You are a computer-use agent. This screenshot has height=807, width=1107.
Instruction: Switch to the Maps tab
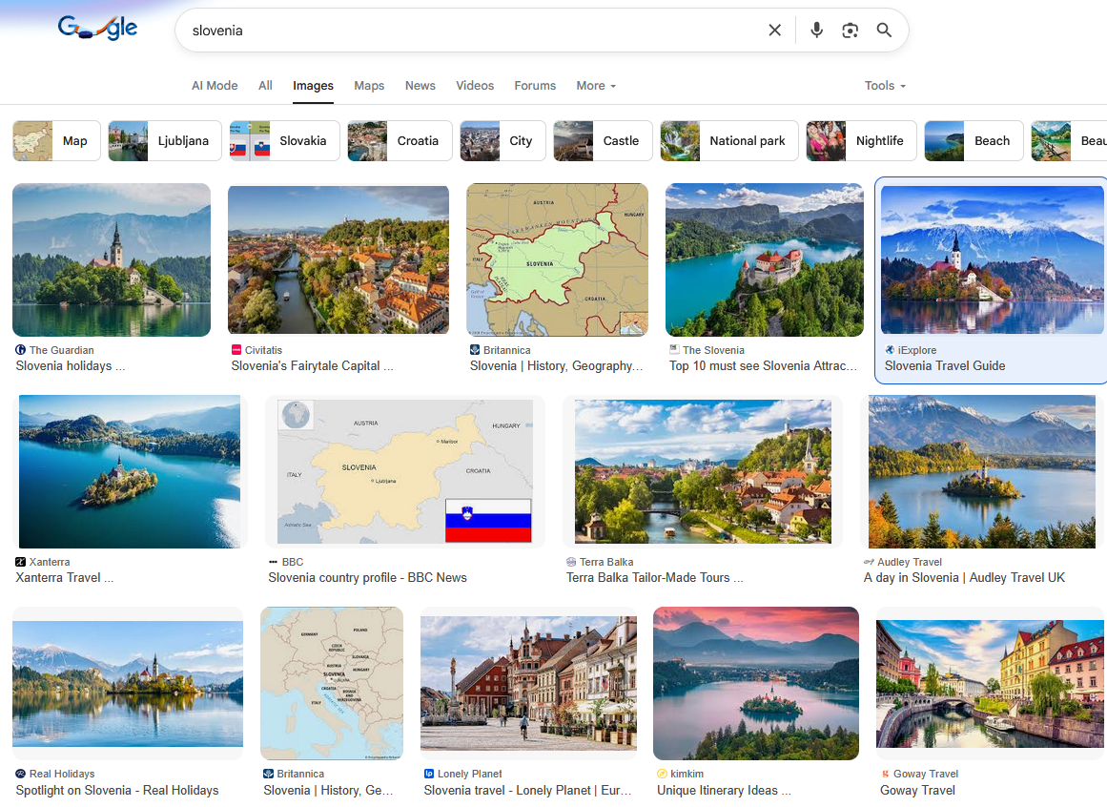(369, 86)
